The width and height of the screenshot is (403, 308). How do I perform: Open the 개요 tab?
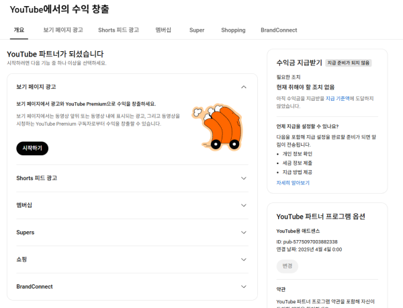(x=19, y=30)
